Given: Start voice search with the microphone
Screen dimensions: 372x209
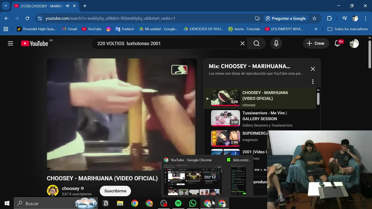Looking at the screenshot, I should click(276, 44).
